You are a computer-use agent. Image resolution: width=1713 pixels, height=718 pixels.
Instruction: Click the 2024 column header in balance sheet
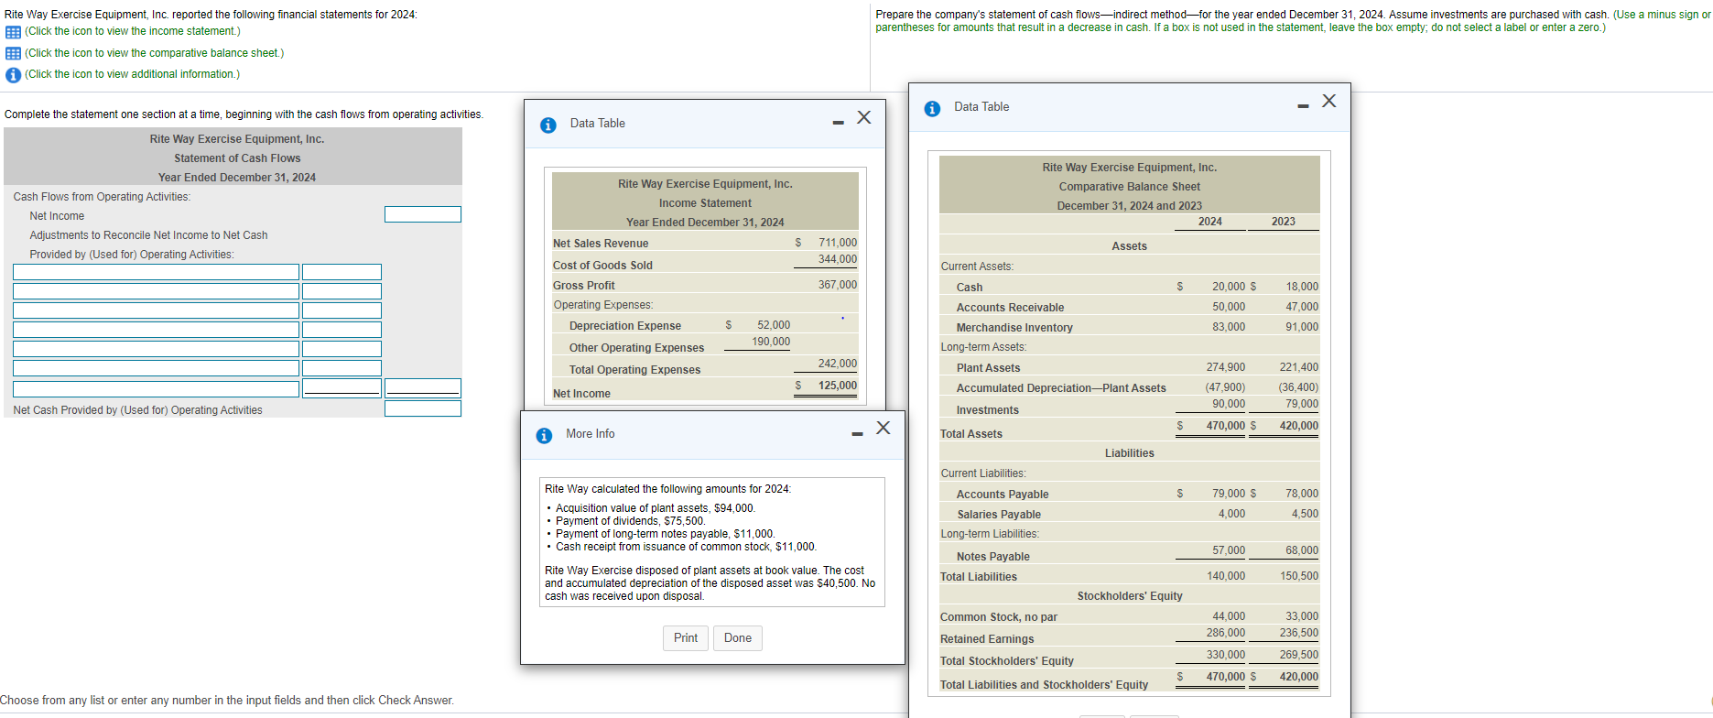pos(1210,222)
